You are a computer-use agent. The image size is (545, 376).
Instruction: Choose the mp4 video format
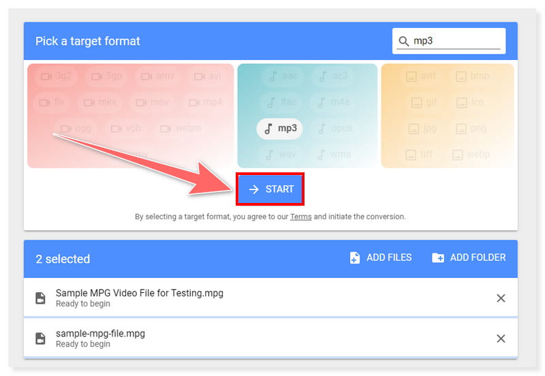tap(205, 102)
